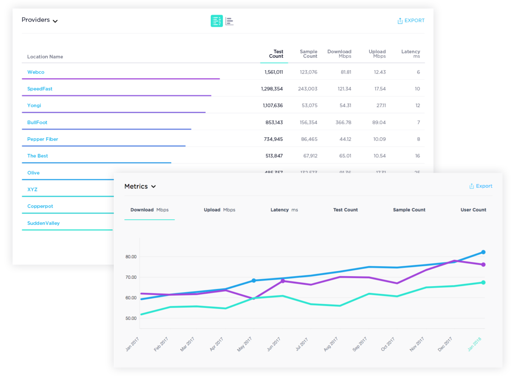Switch to the Upload Mbps tab
Image resolution: width=516 pixels, height=391 pixels.
click(x=219, y=210)
